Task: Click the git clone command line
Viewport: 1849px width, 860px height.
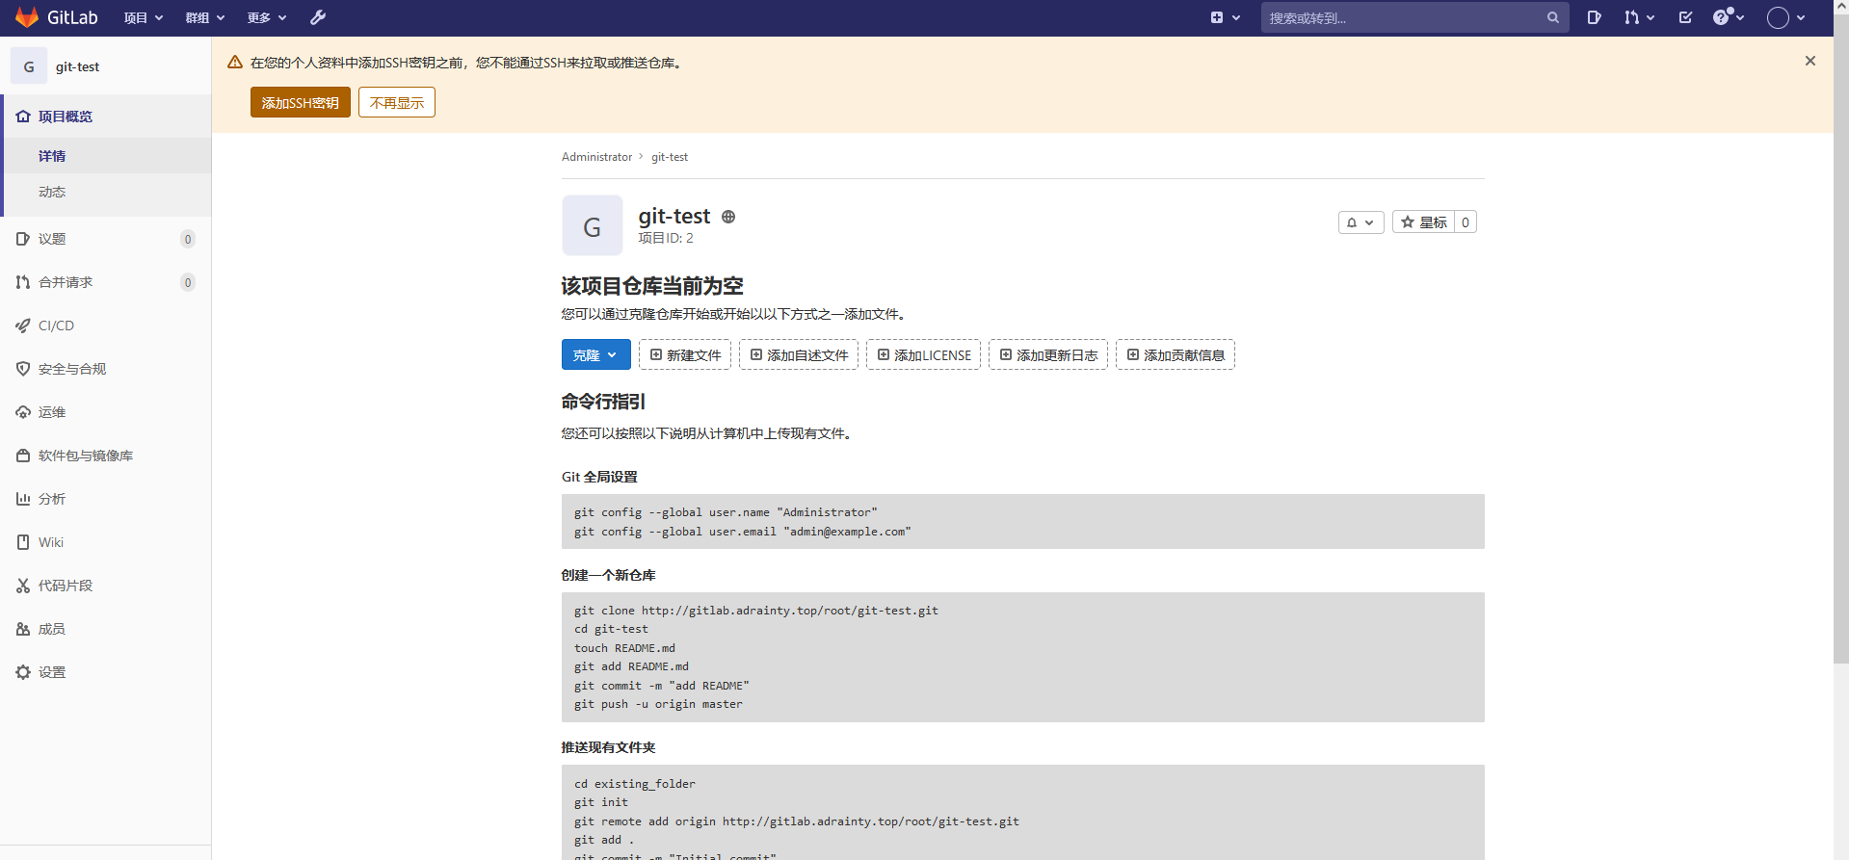Action: 756,611
